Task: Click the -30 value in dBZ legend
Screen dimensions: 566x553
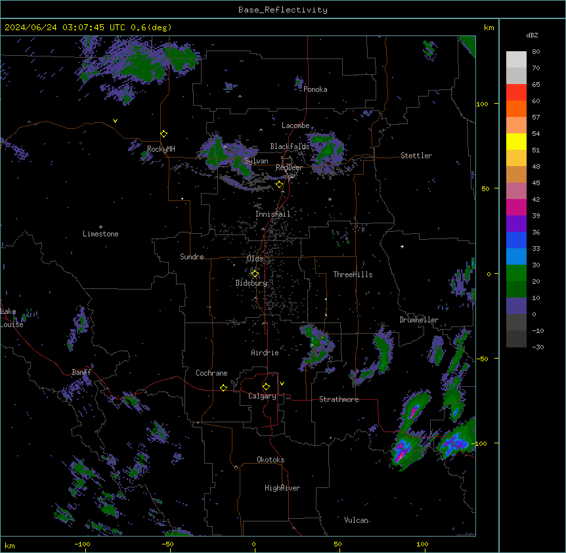Action: point(538,347)
